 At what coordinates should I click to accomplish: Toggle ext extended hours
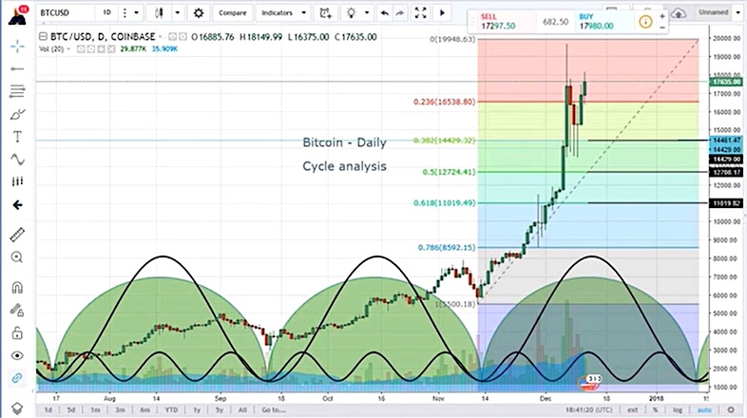click(632, 409)
